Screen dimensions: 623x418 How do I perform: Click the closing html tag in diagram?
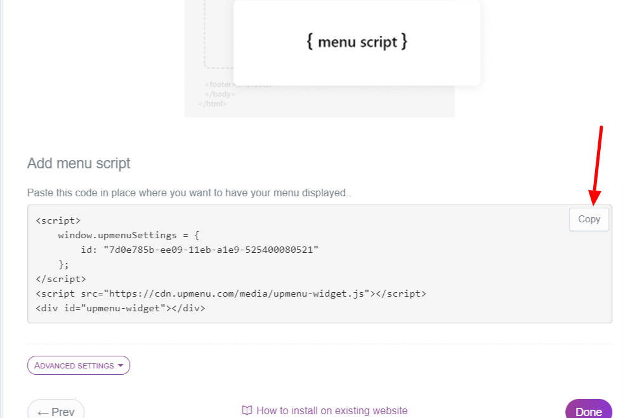coord(213,104)
